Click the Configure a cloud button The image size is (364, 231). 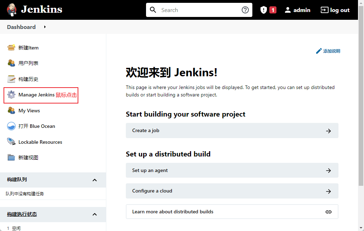[x=232, y=191]
